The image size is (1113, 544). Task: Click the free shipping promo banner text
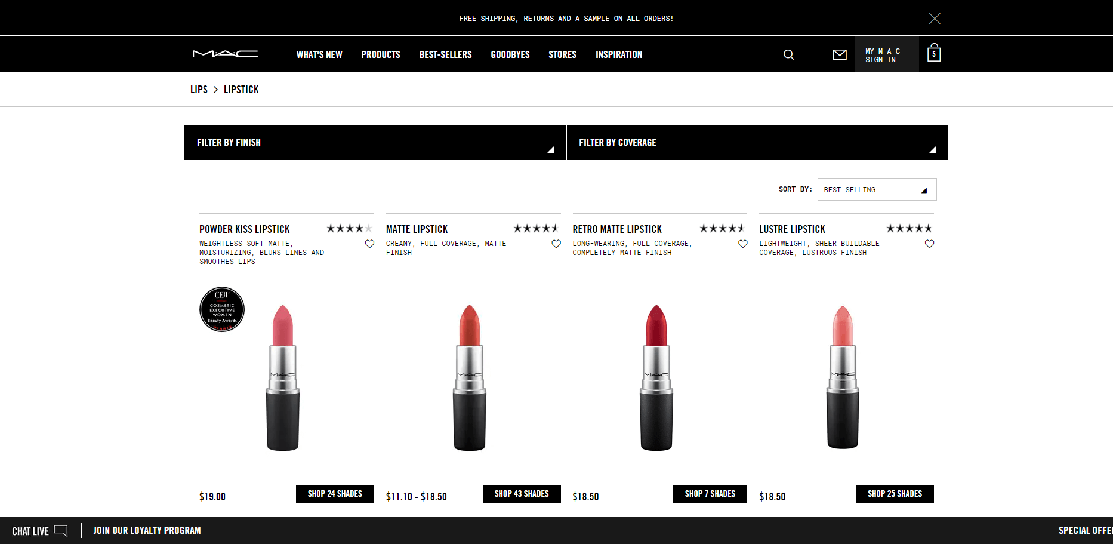click(x=566, y=19)
